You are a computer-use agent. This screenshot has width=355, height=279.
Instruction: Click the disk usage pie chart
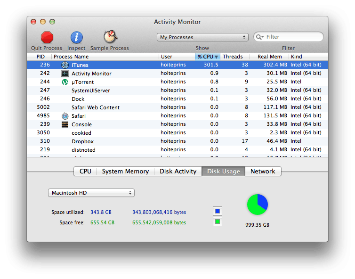(258, 205)
